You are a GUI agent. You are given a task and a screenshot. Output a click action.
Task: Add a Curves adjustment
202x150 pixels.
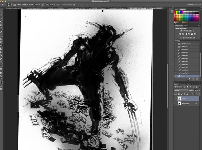click(x=187, y=31)
